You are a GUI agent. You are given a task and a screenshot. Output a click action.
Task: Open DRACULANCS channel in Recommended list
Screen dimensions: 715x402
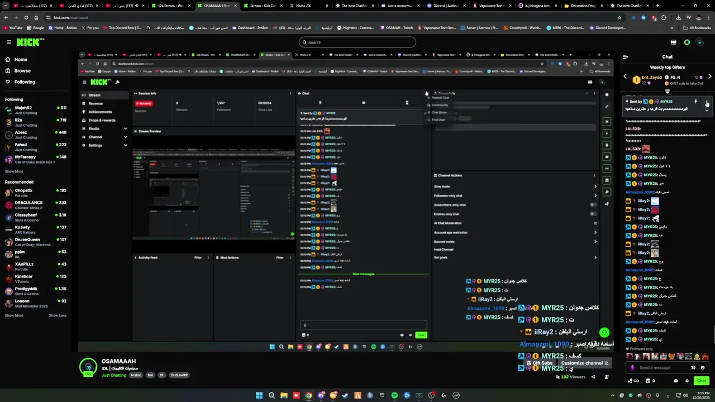pos(36,205)
